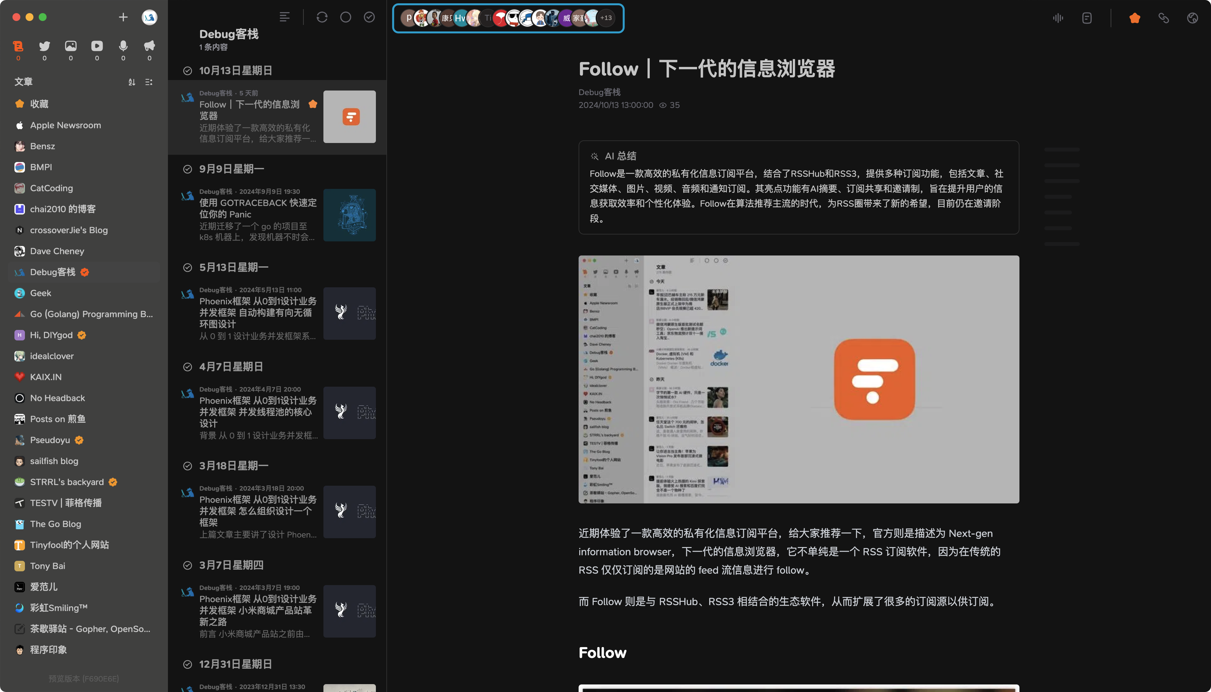The image size is (1211, 692).
Task: Open the audio microphone feed tab
Action: tap(123, 46)
